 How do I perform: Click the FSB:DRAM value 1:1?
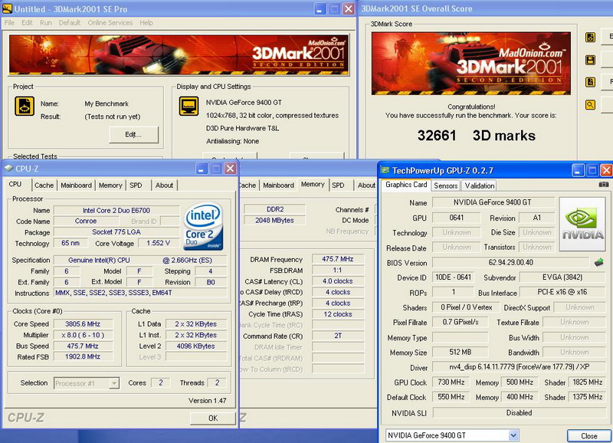pos(338,270)
